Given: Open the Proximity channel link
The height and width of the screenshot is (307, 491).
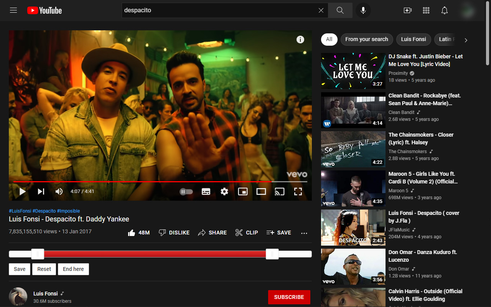Looking at the screenshot, I should (398, 73).
